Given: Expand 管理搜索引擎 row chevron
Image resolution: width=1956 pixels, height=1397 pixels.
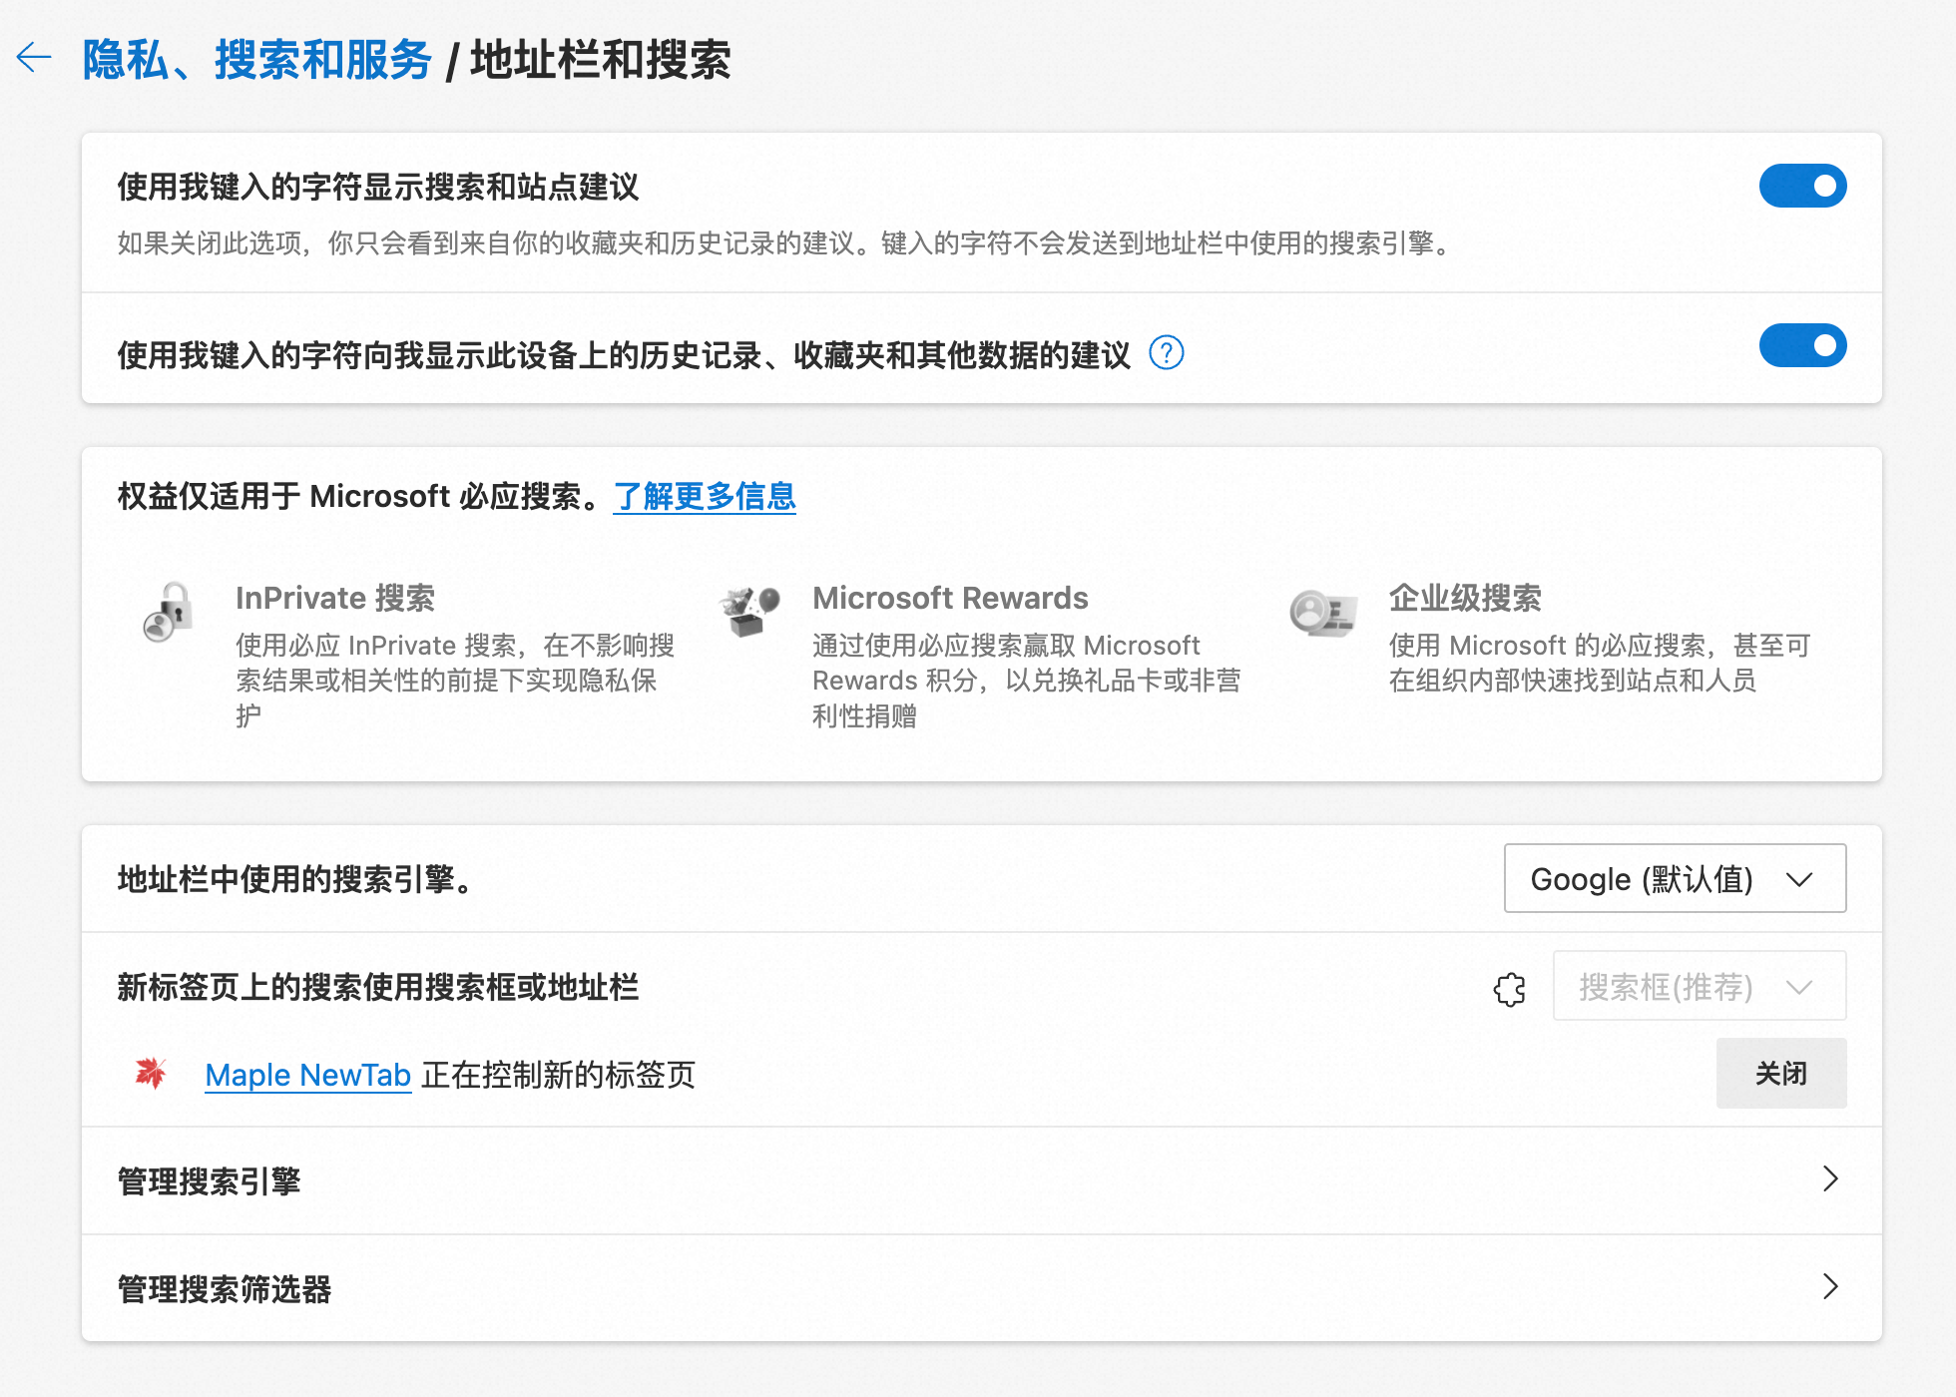Looking at the screenshot, I should 1829,1179.
